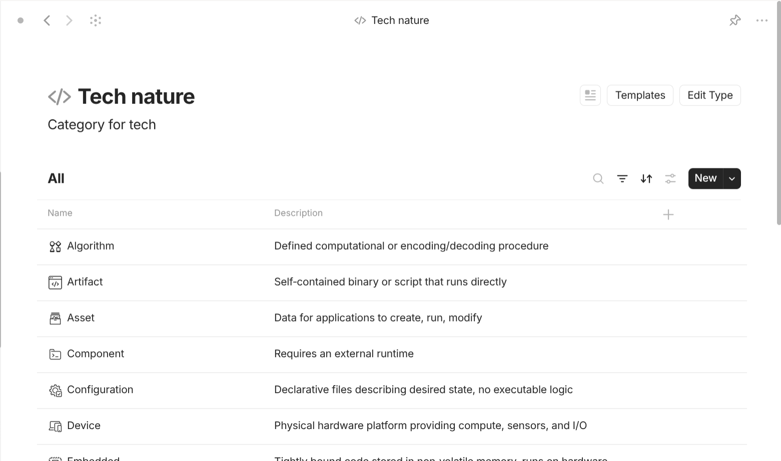Add a column using the plus icon
The width and height of the screenshot is (781, 461).
668,214
